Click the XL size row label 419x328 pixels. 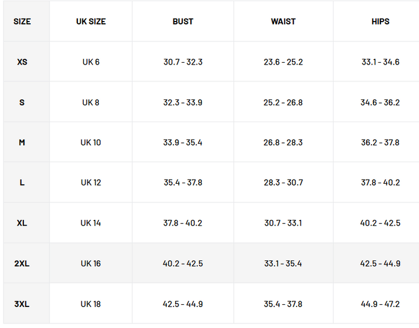[x=22, y=223]
